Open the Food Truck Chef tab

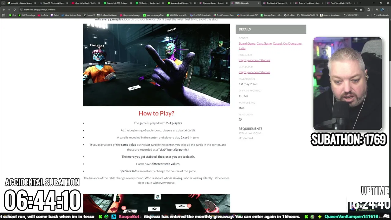point(341,3)
